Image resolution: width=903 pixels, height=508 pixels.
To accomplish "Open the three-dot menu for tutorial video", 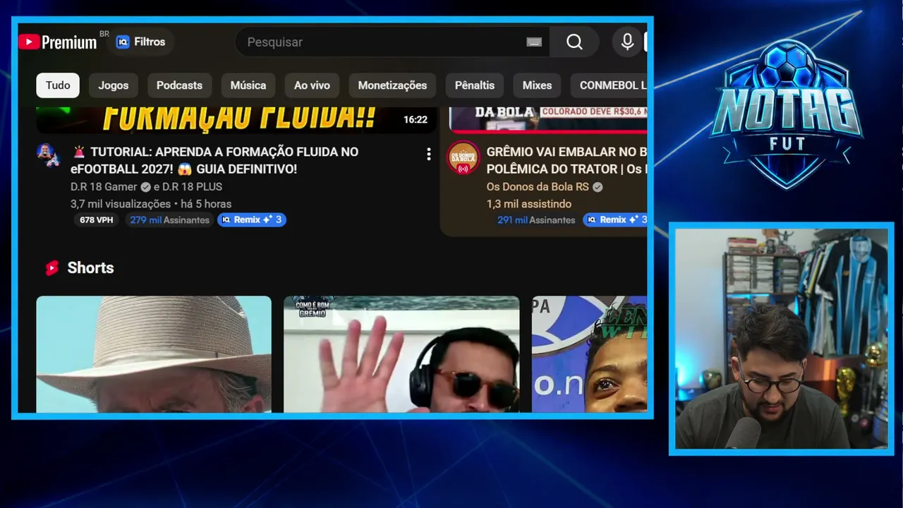I will (428, 155).
